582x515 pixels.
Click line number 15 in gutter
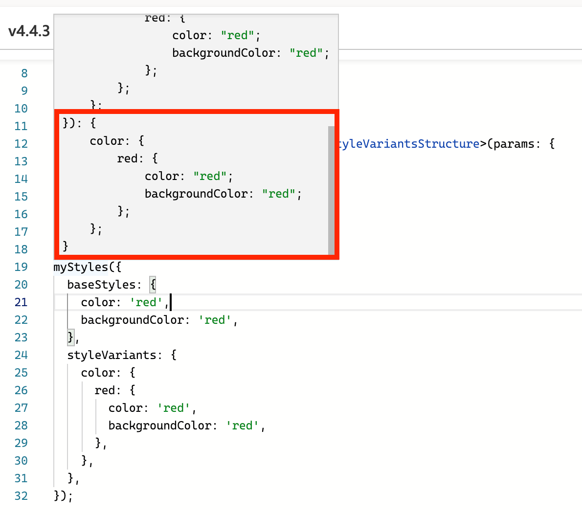pyautogui.click(x=21, y=197)
